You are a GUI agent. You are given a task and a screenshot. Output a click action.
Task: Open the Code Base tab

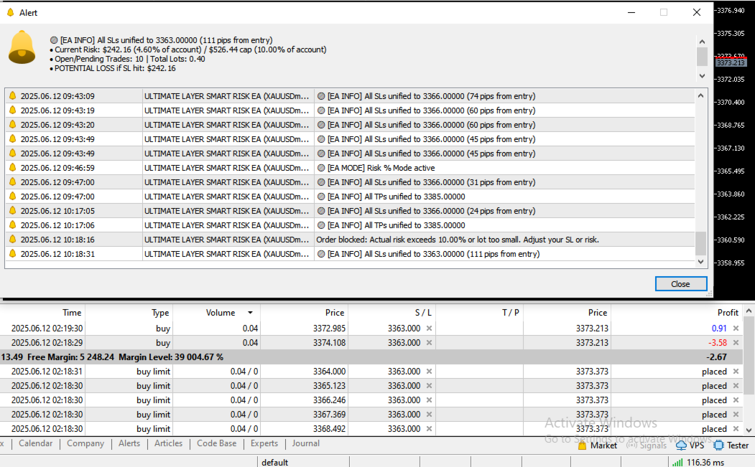pyautogui.click(x=216, y=443)
